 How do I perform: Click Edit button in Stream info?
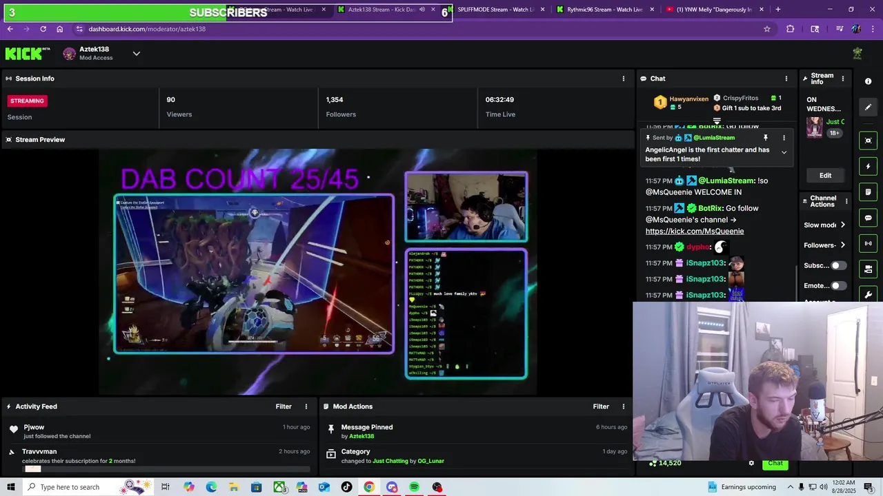coord(825,176)
